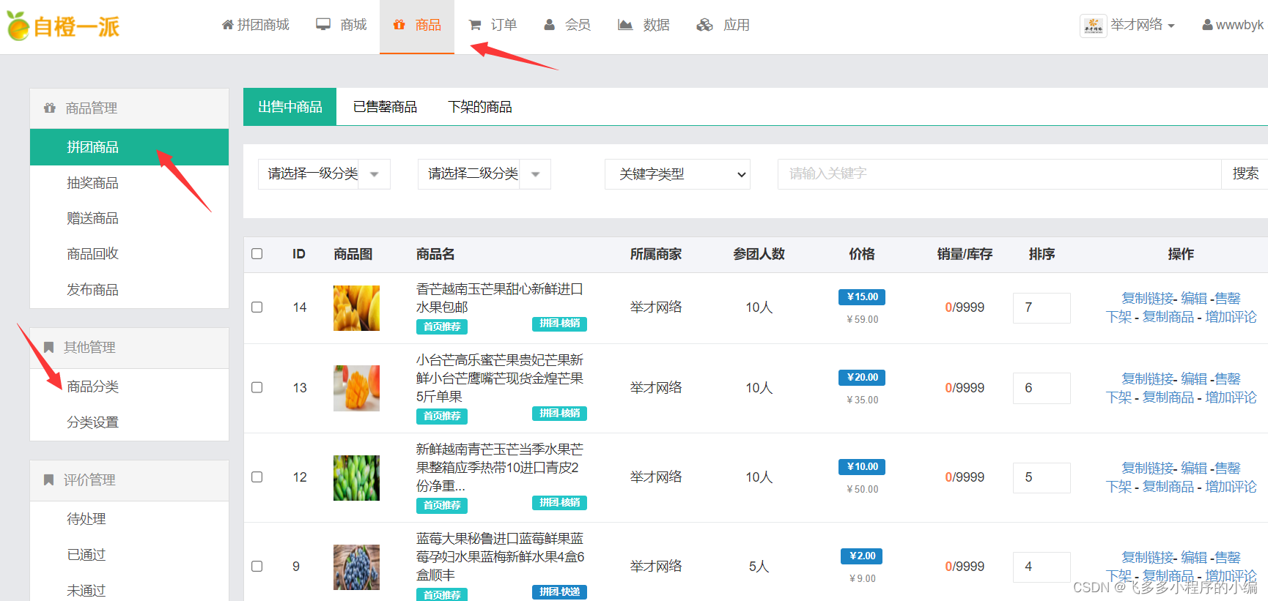The height and width of the screenshot is (601, 1268).
Task: Click the home icon beside 拼团商城
Action: [228, 25]
